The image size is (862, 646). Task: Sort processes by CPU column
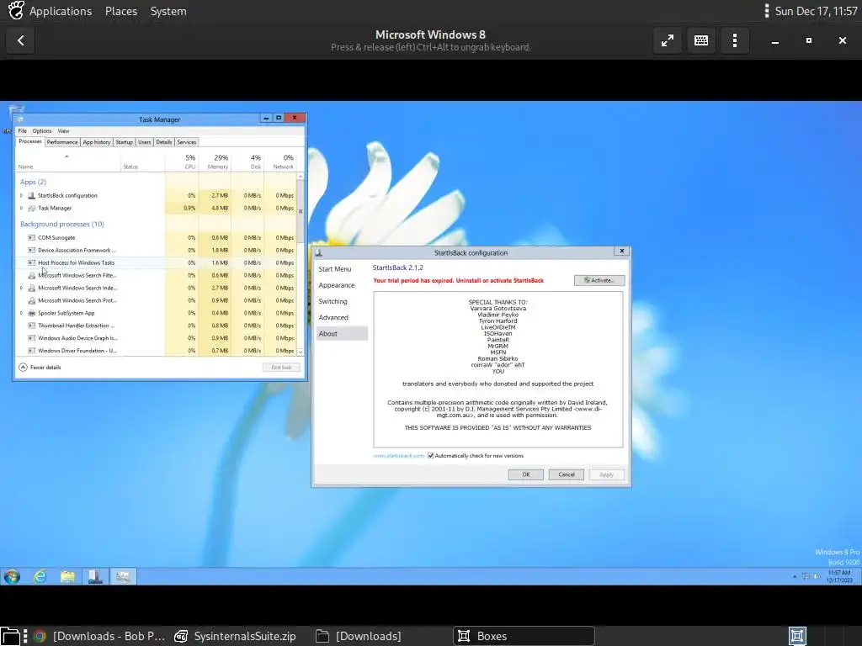pyautogui.click(x=182, y=162)
